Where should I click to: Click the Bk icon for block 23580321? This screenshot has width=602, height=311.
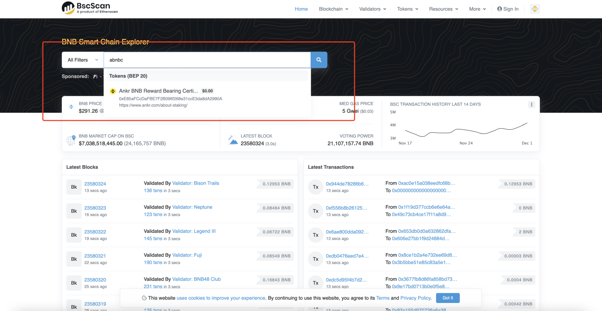click(x=74, y=259)
